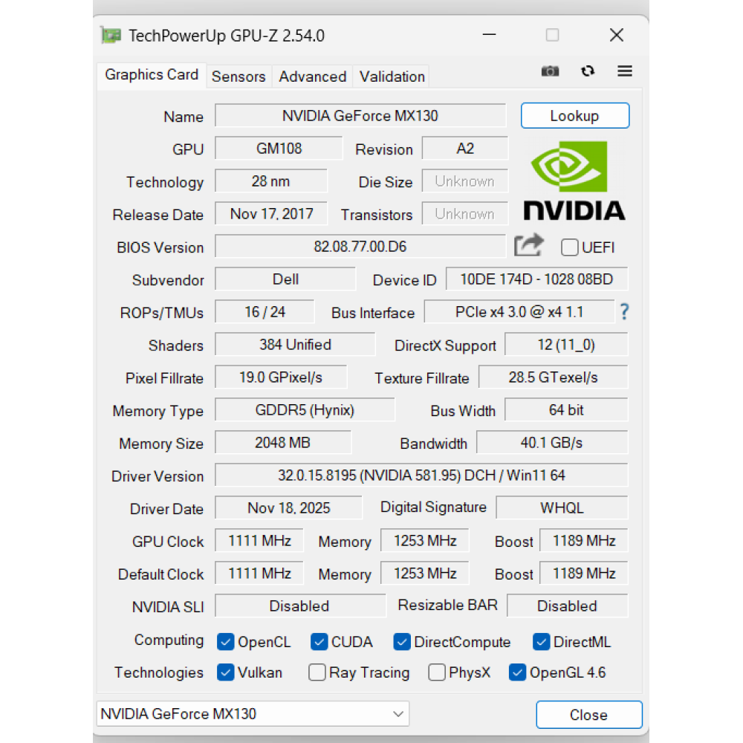Click the Die Size field Unknown
Image resolution: width=743 pixels, height=743 pixels.
click(x=465, y=181)
